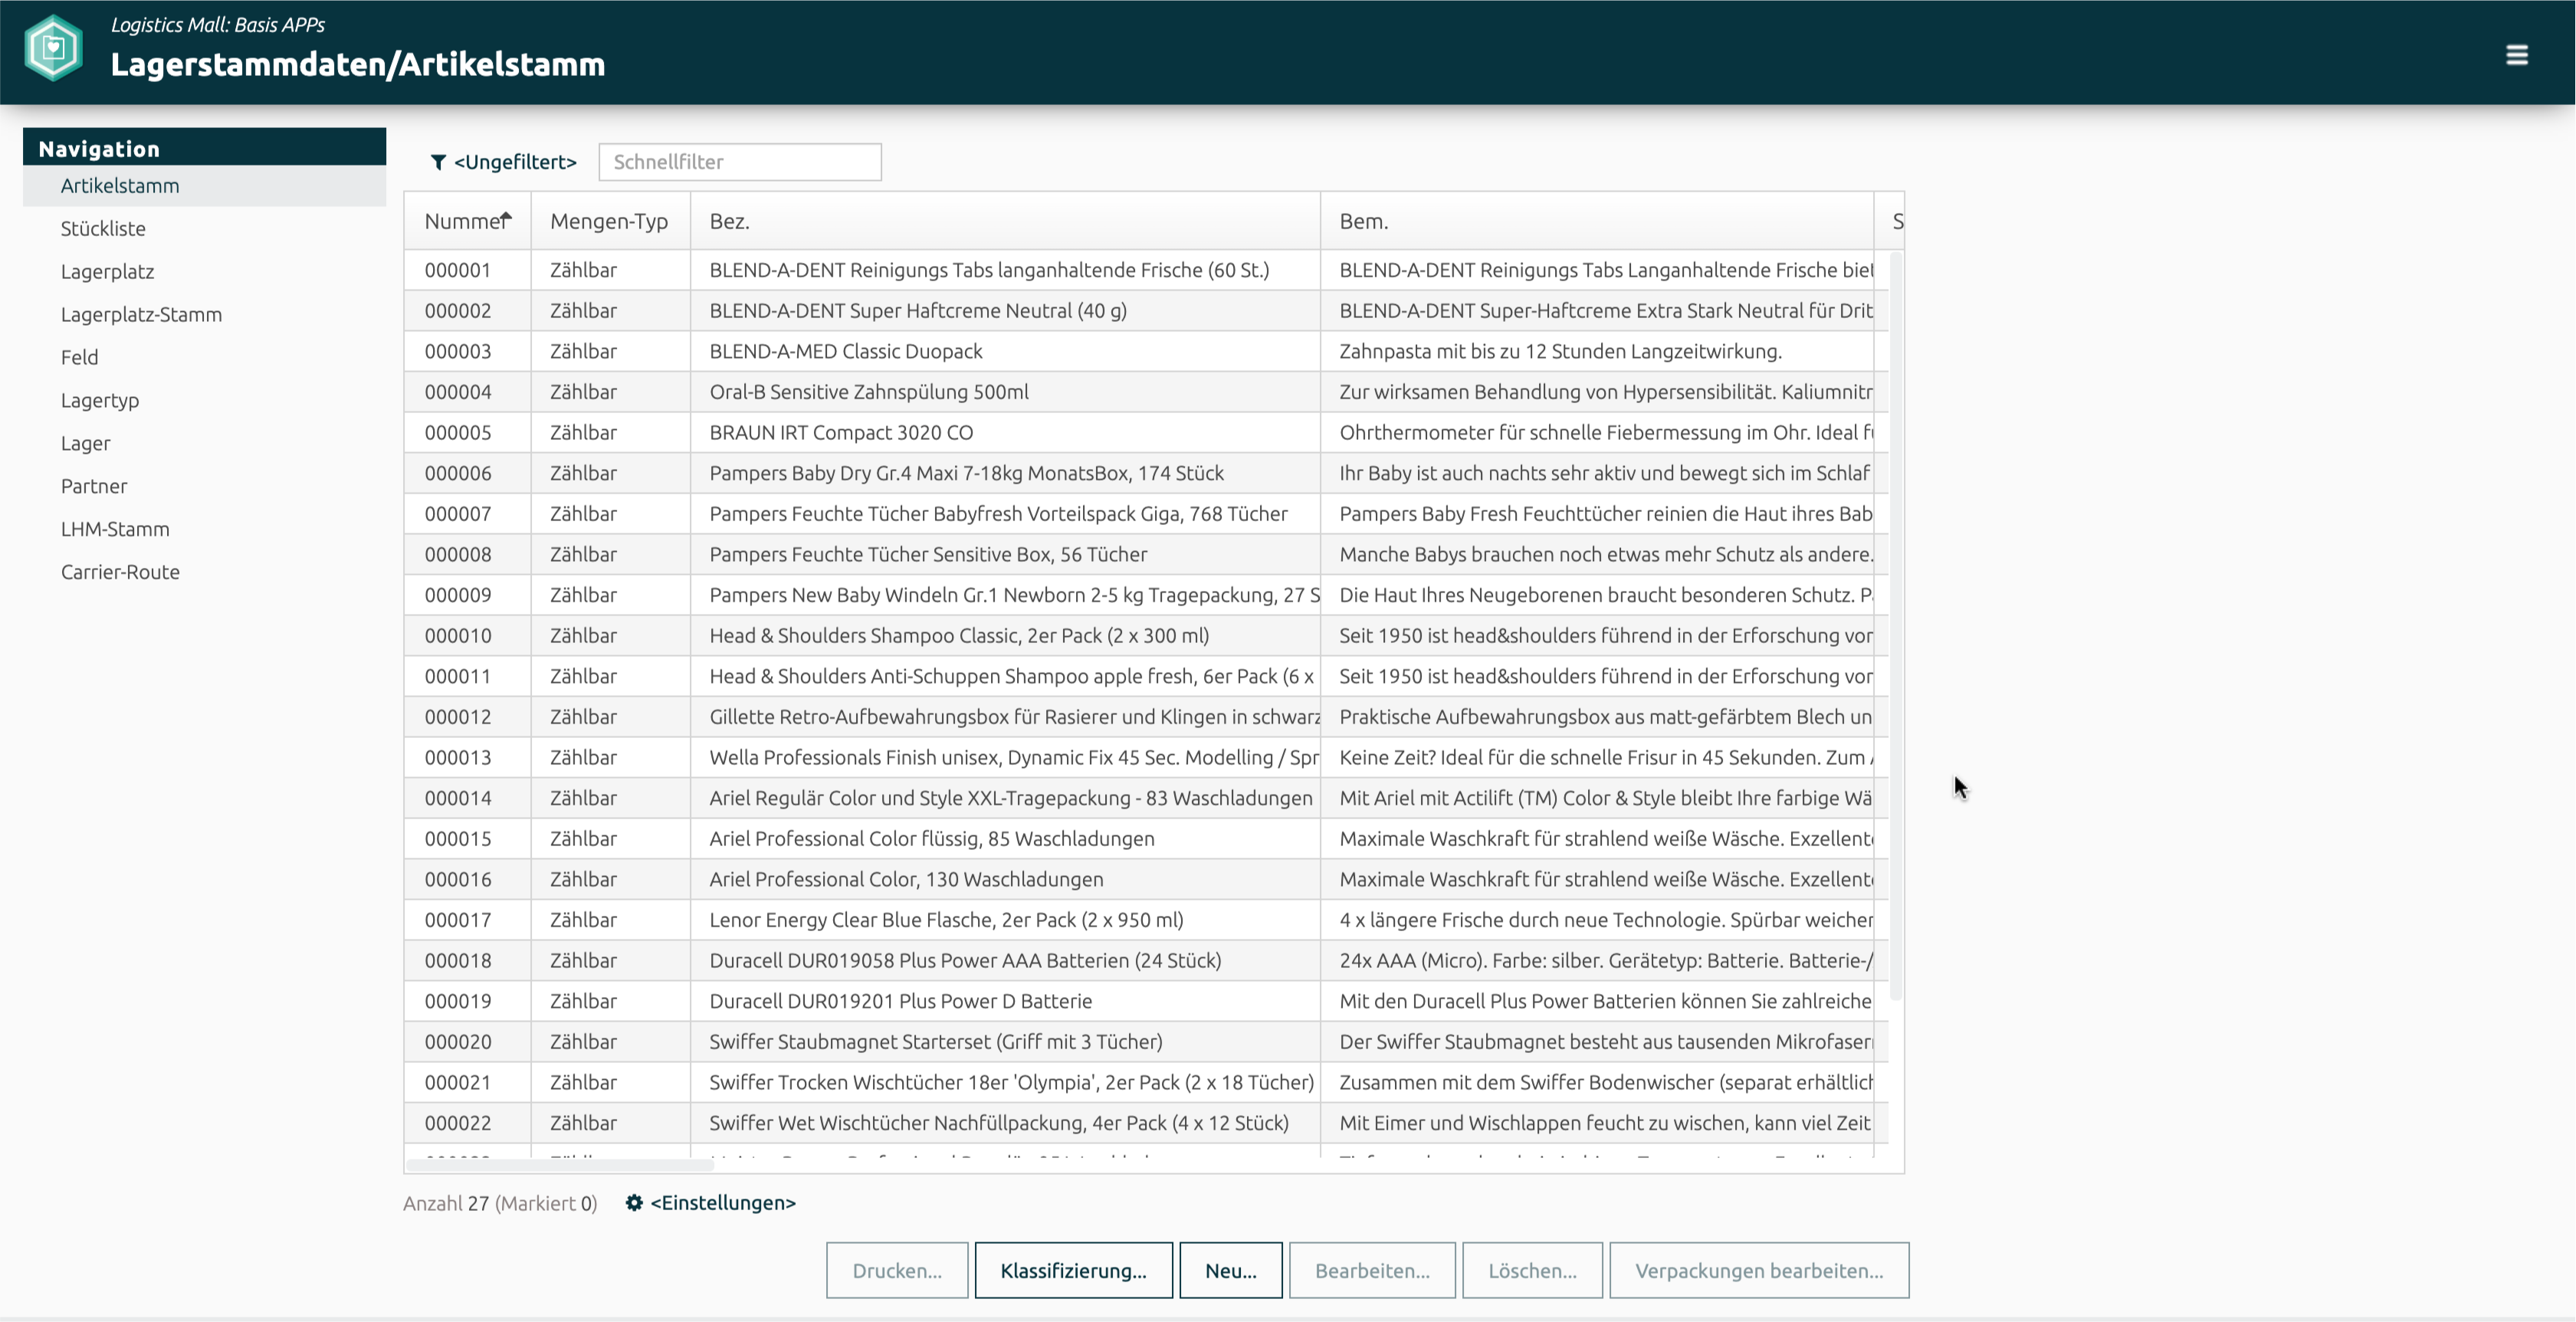Screen dimensions: 2576x1322
Task: Focus the Schnellfilter input field
Action: pyautogui.click(x=739, y=162)
